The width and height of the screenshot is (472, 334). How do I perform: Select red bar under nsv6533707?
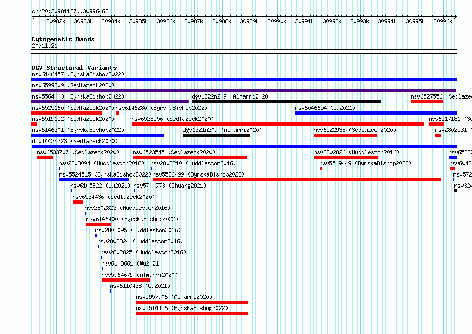[45, 157]
